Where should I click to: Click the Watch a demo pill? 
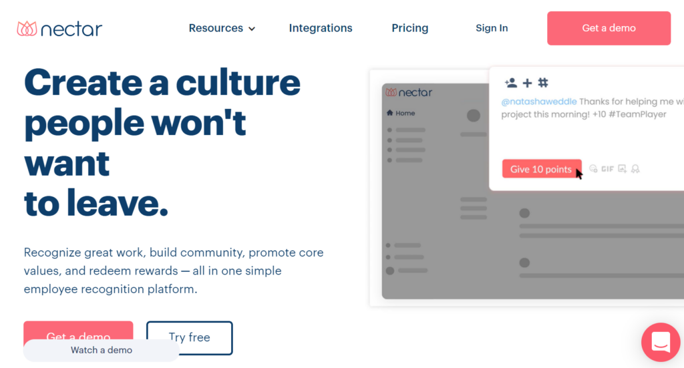tap(102, 350)
